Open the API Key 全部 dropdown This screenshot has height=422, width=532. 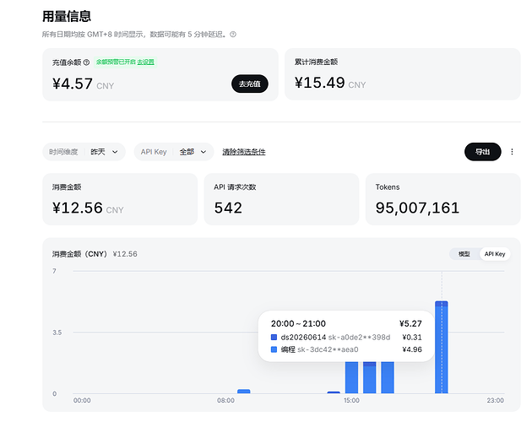pyautogui.click(x=174, y=152)
